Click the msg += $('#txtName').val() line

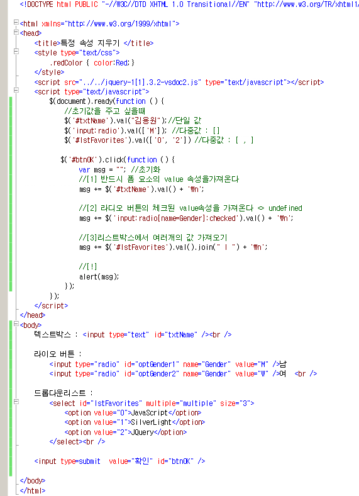(141, 189)
